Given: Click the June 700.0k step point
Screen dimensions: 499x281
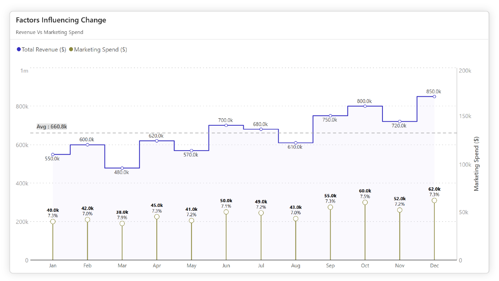Looking at the screenshot, I should (x=226, y=126).
